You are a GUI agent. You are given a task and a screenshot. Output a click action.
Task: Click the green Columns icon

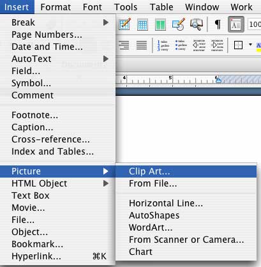tap(160, 25)
